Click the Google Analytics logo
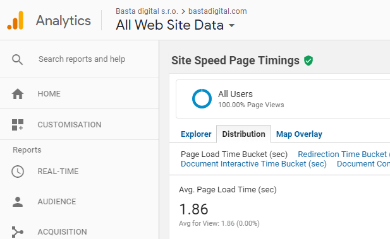Viewport: 390px width, 239px height. click(x=15, y=20)
